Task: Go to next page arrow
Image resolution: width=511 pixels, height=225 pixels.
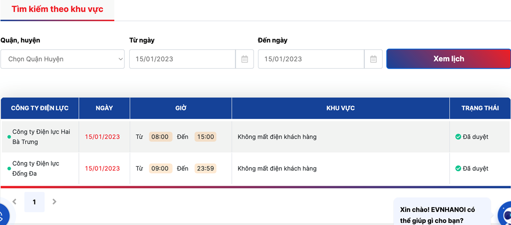Action: point(54,202)
